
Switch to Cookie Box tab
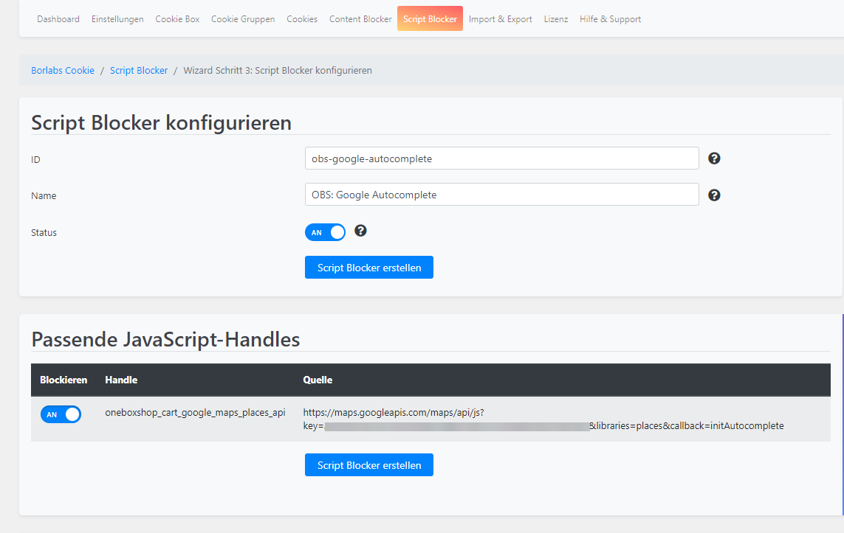point(177,19)
